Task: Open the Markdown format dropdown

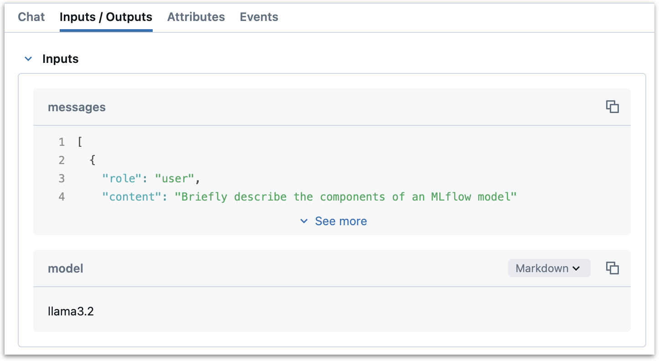Action: click(x=549, y=268)
